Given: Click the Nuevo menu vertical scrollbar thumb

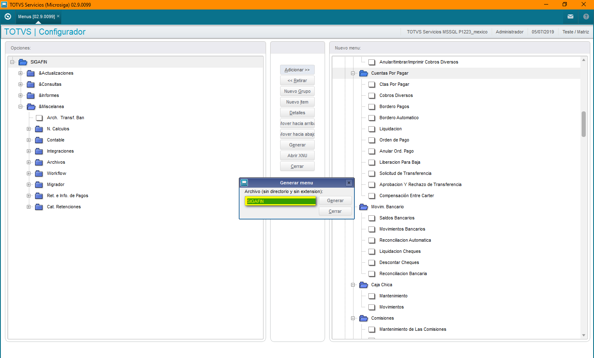Looking at the screenshot, I should click(x=584, y=124).
